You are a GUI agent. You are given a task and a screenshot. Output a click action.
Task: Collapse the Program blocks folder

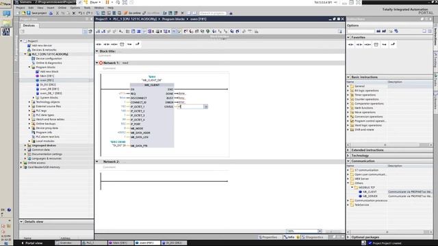point(29,67)
